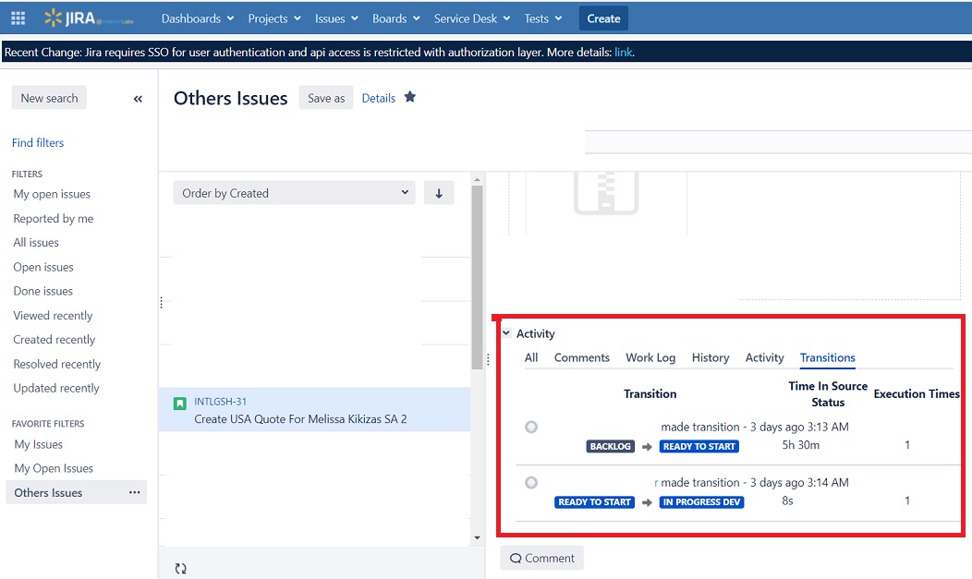
Task: Open the INTLGSH-31 issue key link
Action: coord(220,402)
